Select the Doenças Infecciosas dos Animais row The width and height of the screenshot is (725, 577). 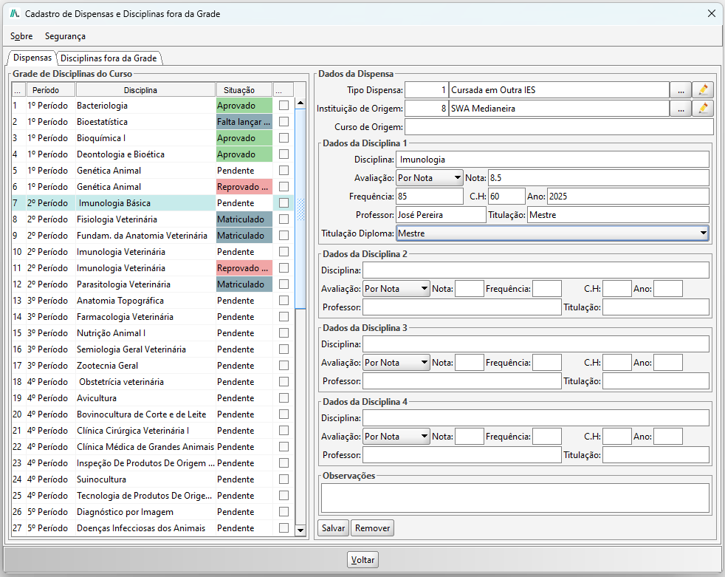153,528
